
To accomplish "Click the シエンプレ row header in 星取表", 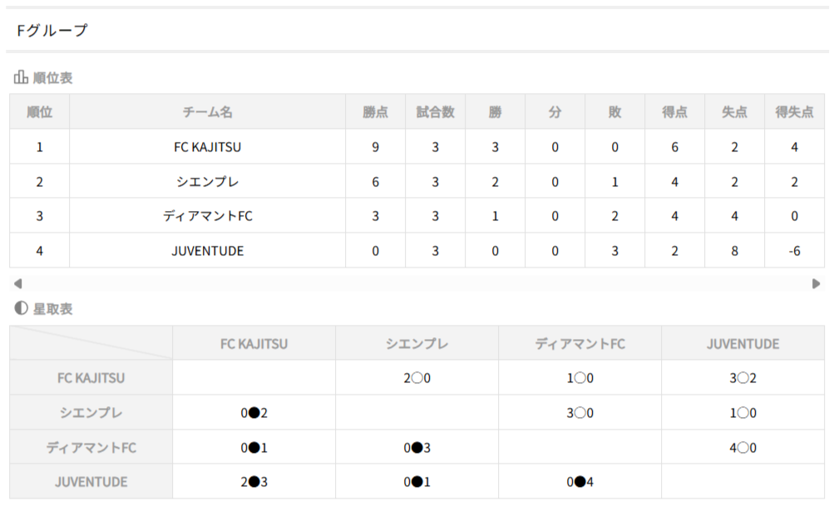I will point(91,413).
